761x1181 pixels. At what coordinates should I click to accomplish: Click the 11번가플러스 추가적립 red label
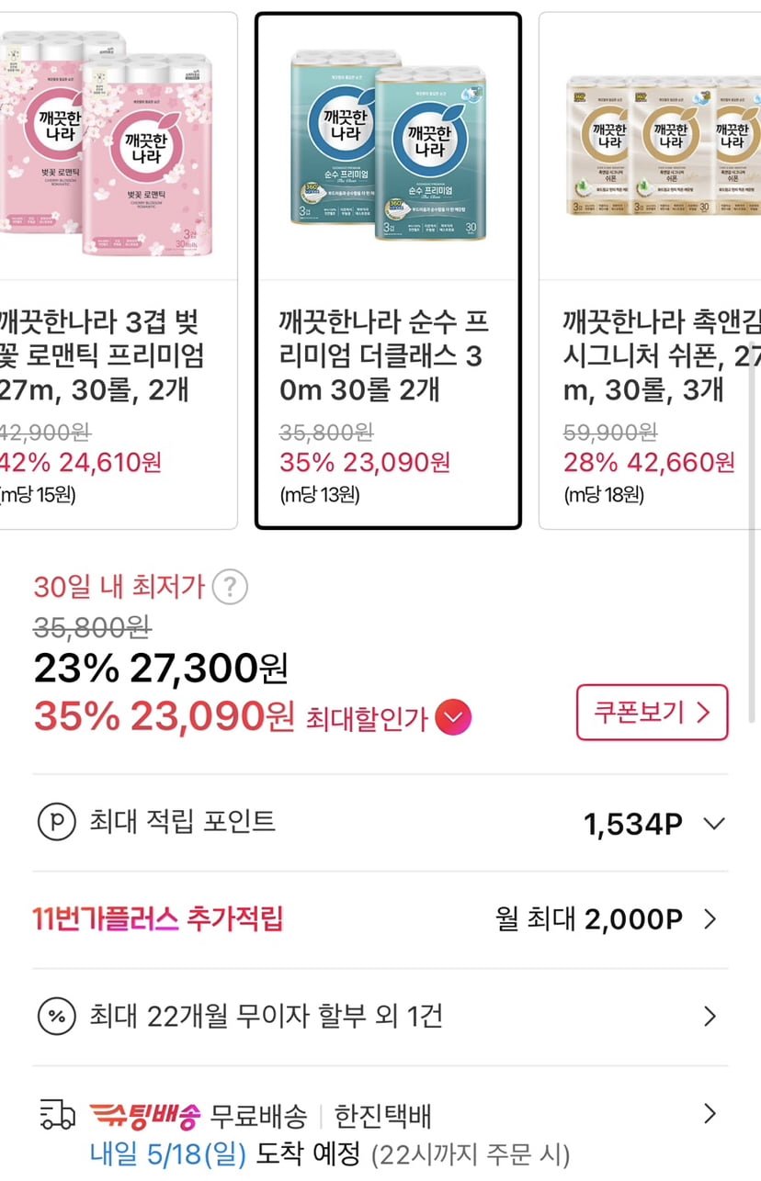click(x=157, y=918)
